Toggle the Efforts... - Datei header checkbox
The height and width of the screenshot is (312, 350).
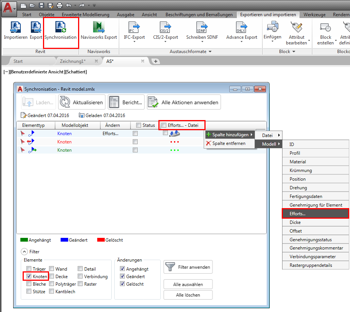point(164,125)
